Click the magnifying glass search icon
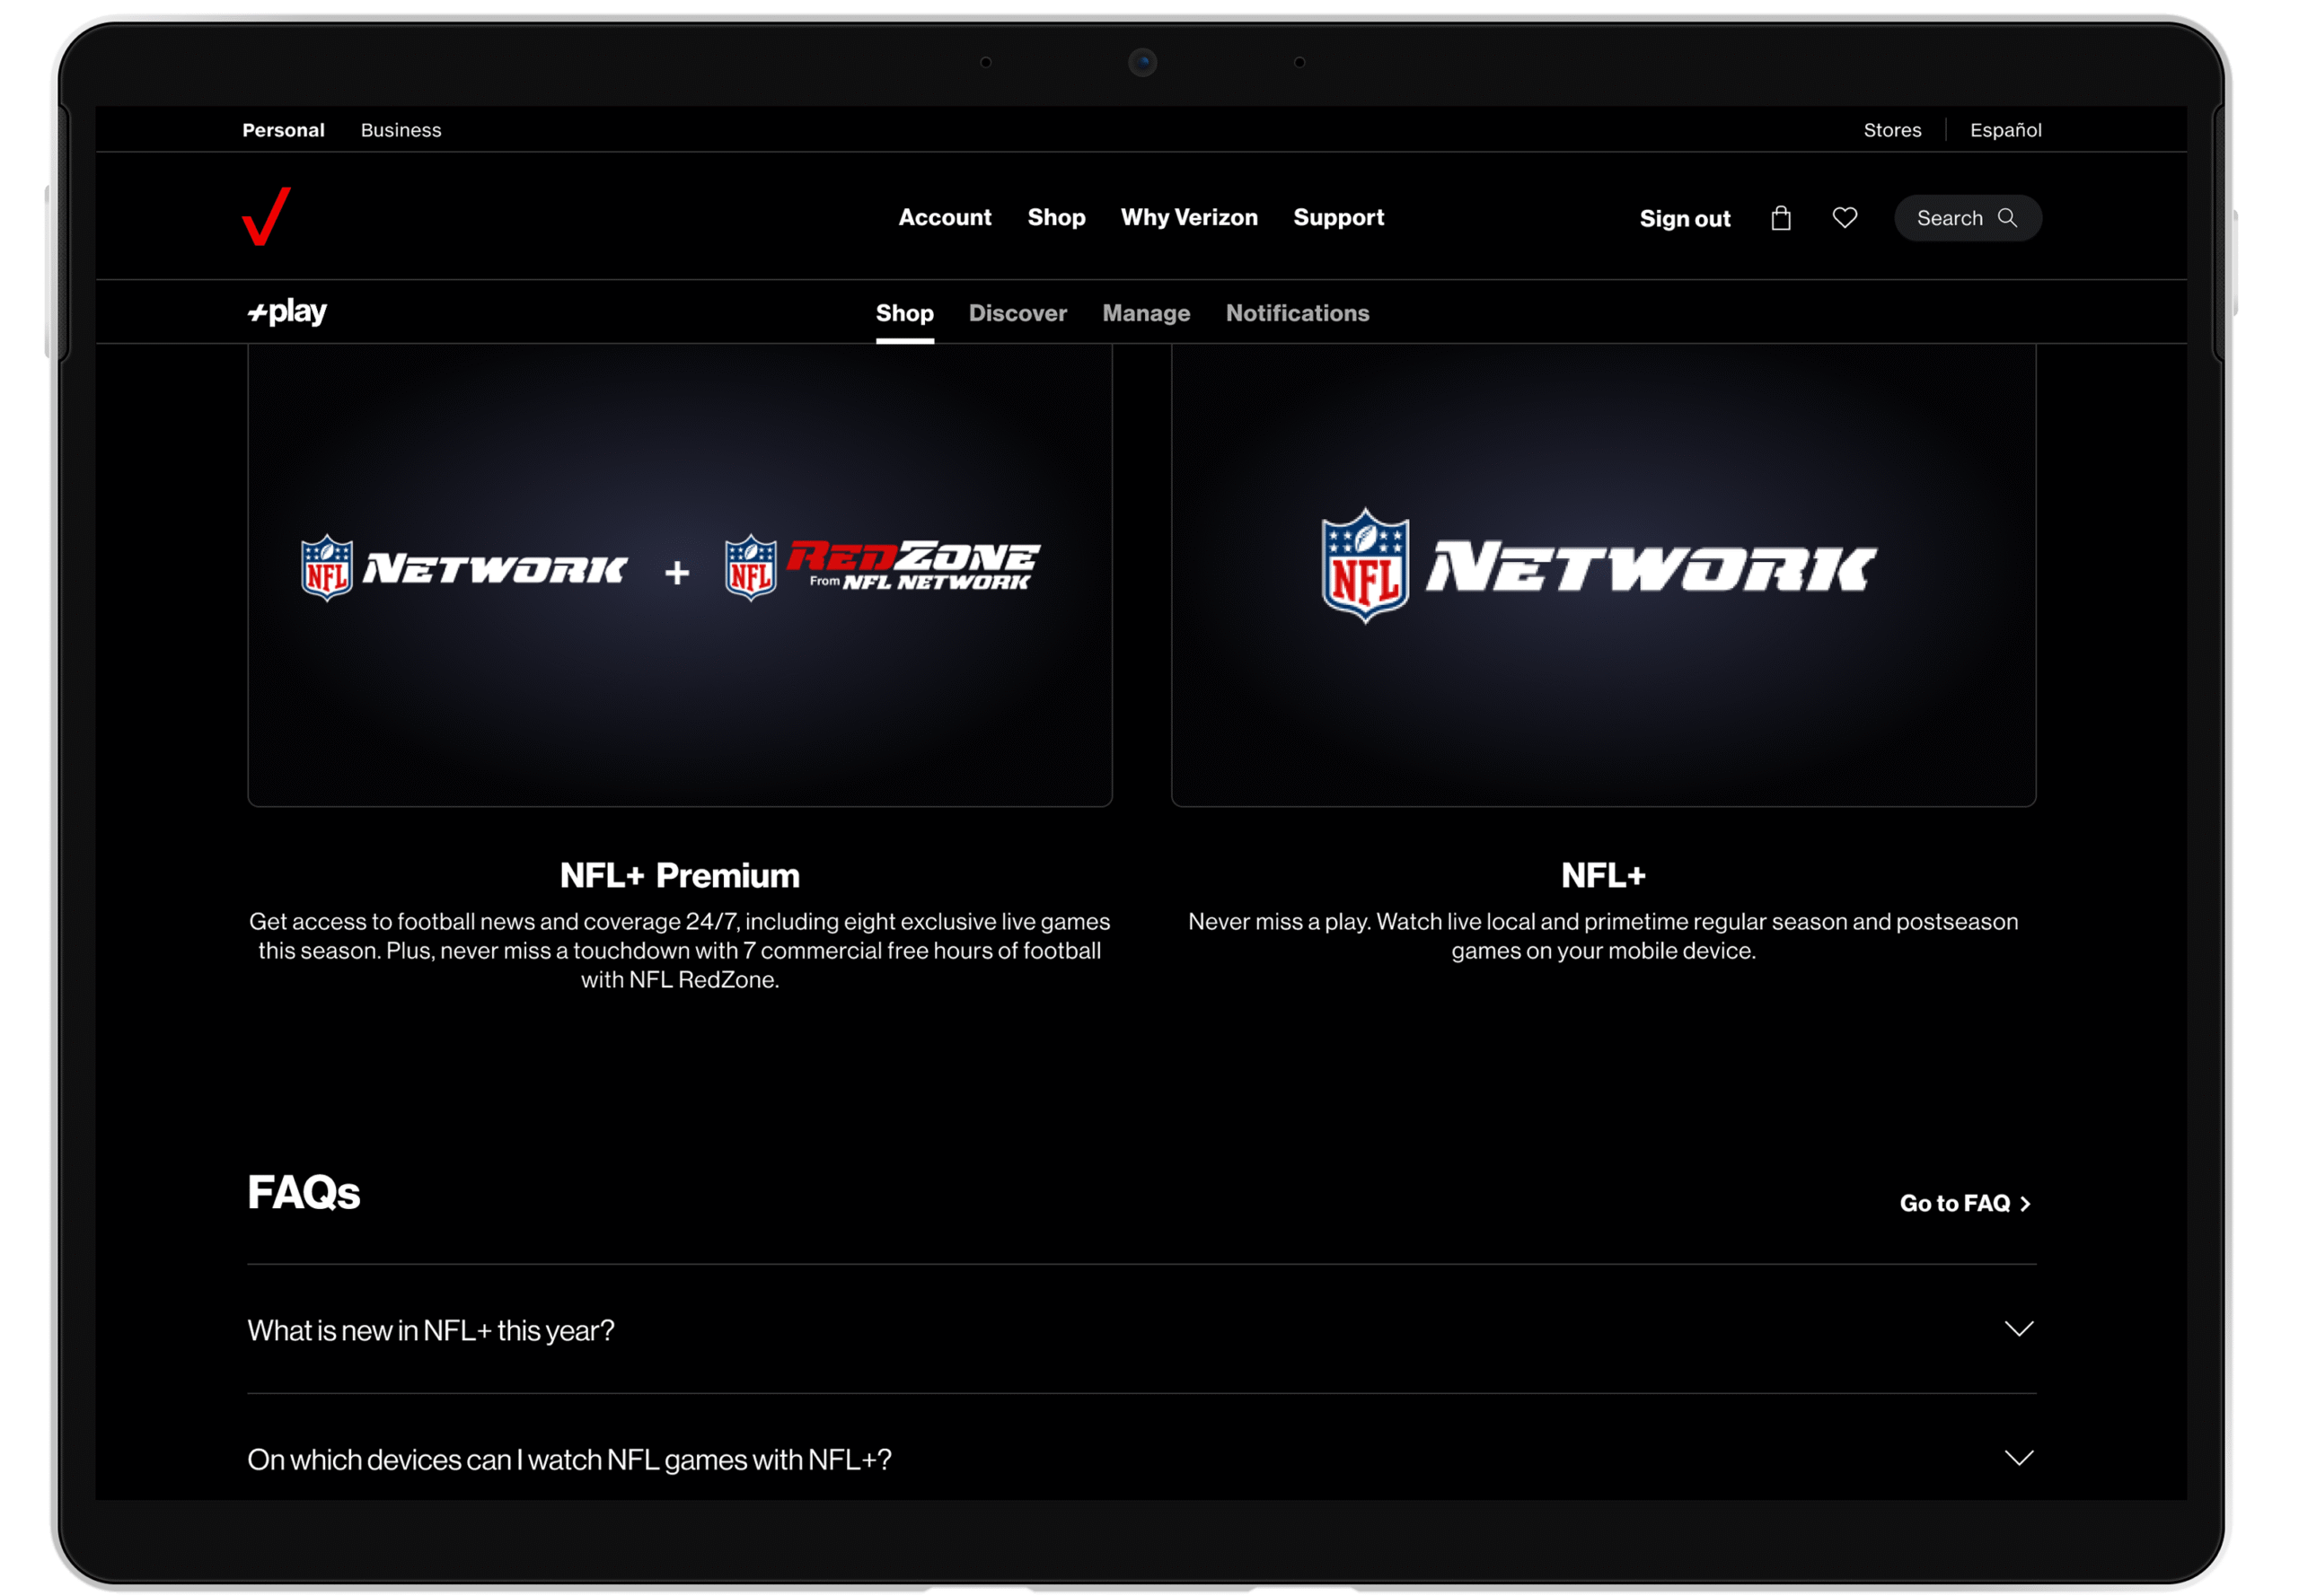The height and width of the screenshot is (1596, 2299). (x=2006, y=217)
